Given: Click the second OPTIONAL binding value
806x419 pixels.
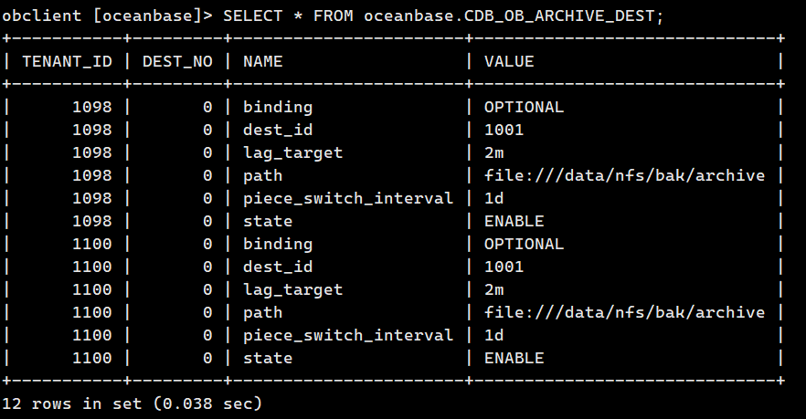Looking at the screenshot, I should [x=524, y=244].
